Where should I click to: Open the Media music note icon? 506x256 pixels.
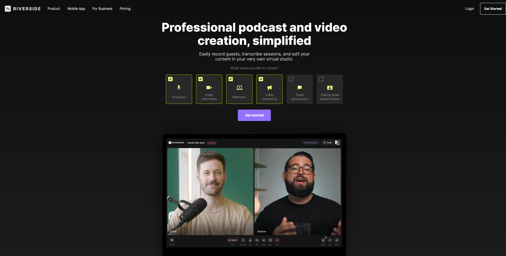[x=337, y=240]
